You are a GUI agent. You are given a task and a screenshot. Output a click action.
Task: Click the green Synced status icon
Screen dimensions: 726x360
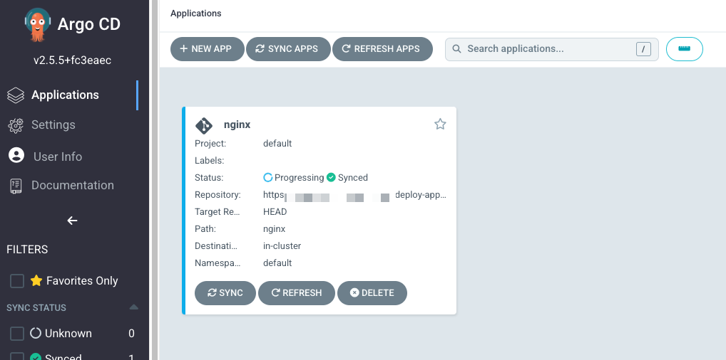coord(331,177)
